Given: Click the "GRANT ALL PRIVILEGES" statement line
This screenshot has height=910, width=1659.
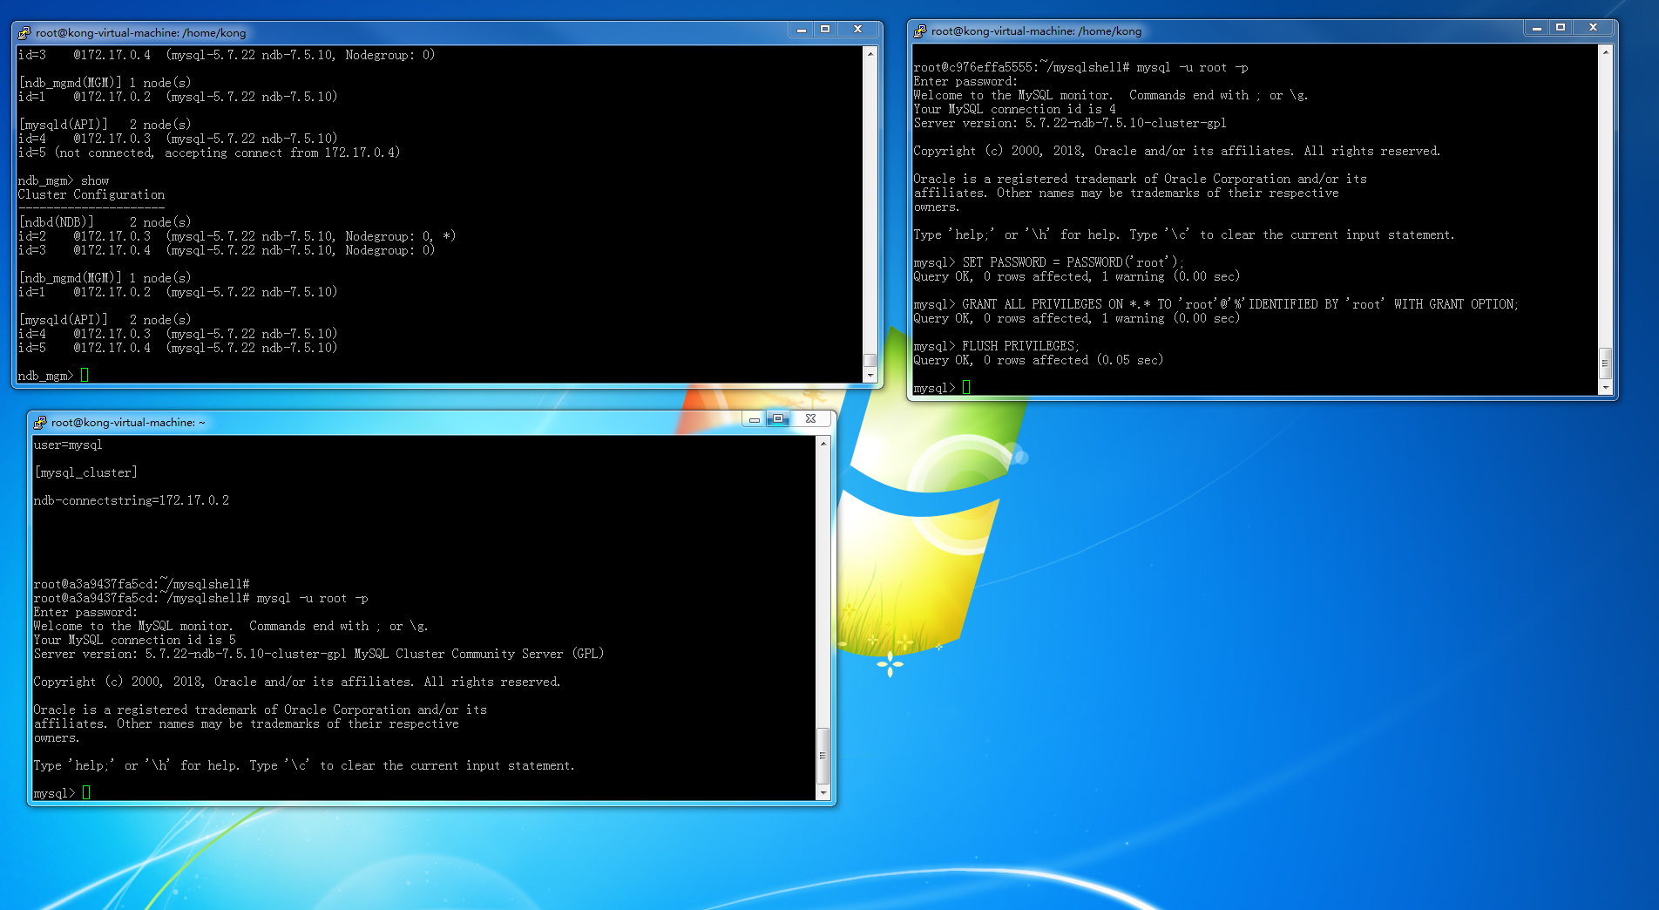Looking at the screenshot, I should tap(1216, 304).
